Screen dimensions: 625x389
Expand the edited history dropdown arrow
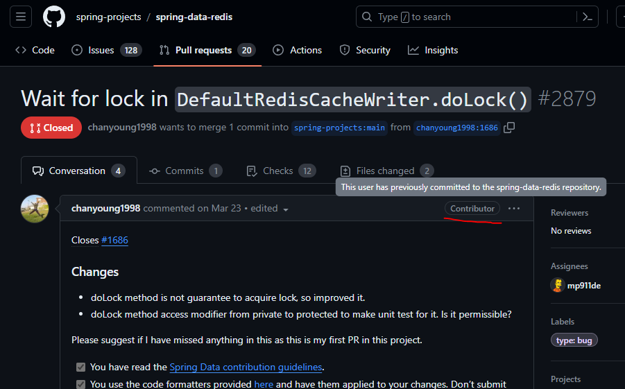click(x=285, y=209)
